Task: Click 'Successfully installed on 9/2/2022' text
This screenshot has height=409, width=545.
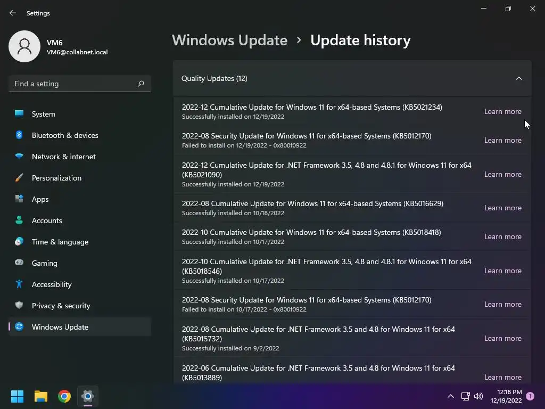Action: tap(230, 348)
